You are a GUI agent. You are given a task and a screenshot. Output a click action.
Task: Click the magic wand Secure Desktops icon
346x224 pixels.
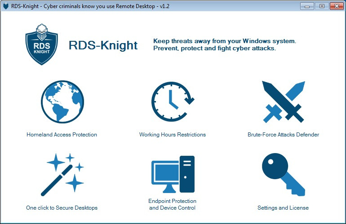coord(62,174)
